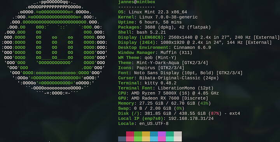
Task: Click the Font line Noto Sans Display
Action: pos(180,73)
